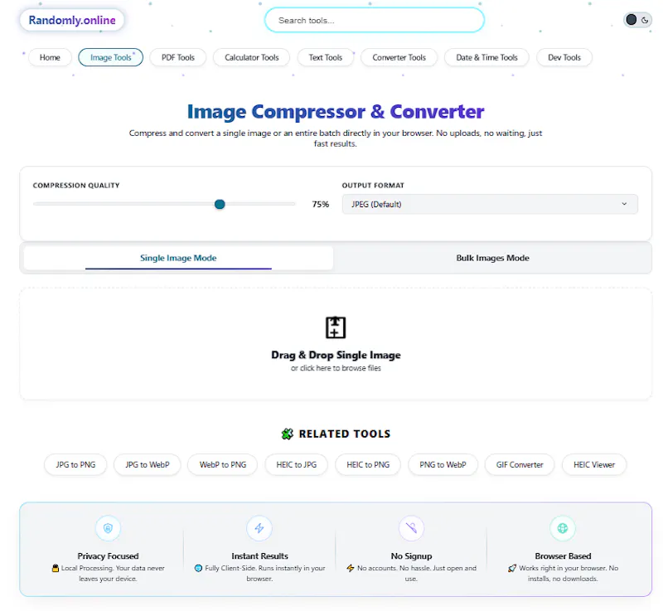Open the Randomly.online logo home link

click(72, 20)
